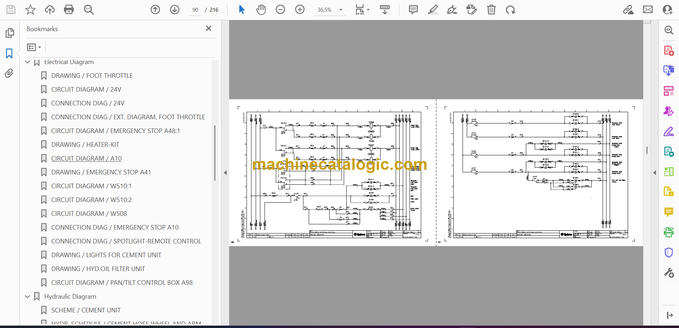Image resolution: width=679 pixels, height=328 pixels.
Task: Go to previous page arrow
Action: tap(155, 10)
